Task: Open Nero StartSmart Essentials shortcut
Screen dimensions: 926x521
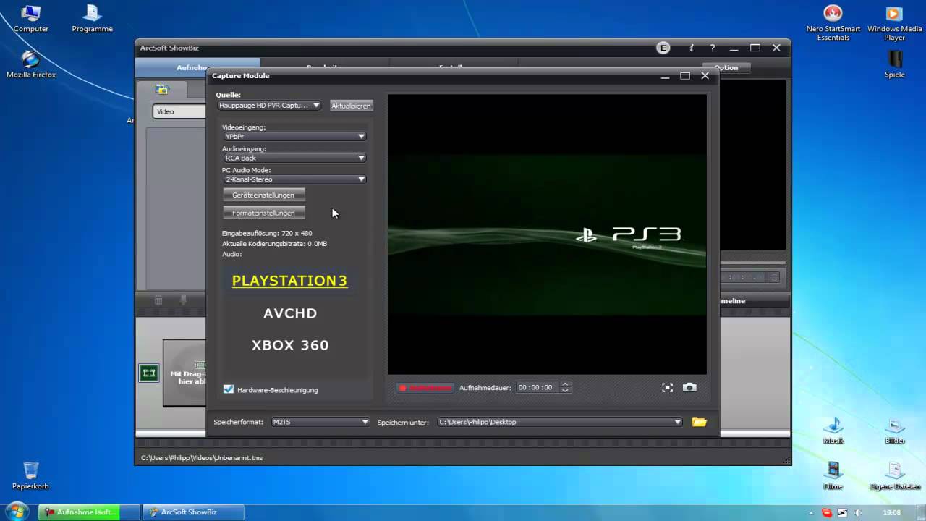Action: point(833,22)
